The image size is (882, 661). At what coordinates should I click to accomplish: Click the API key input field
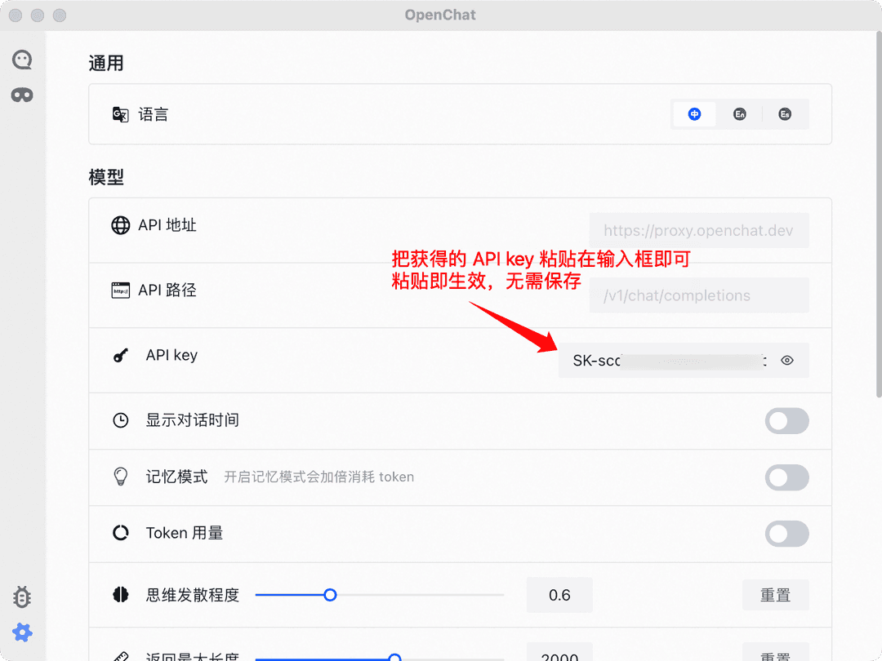pyautogui.click(x=684, y=361)
